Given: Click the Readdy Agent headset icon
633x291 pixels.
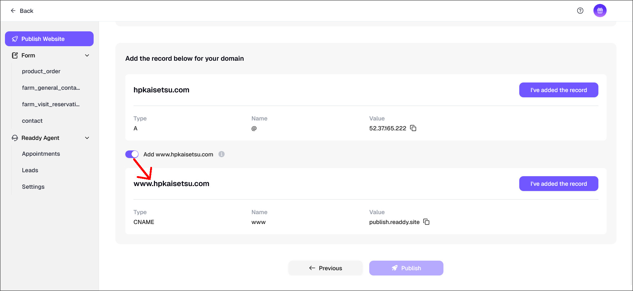Looking at the screenshot, I should coord(15,138).
